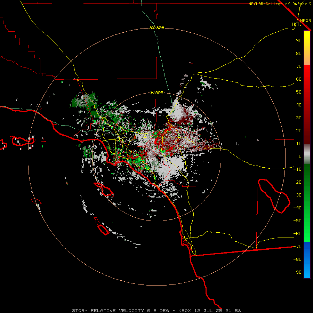Click the [KT] units label
Image resolution: width=313 pixels, height=313 pixels.
tap(297, 24)
